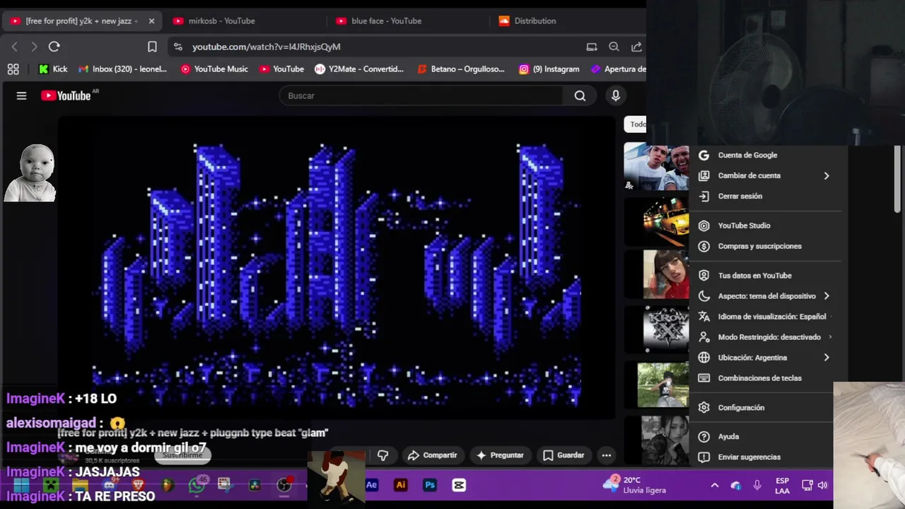Open Adobe Illustrator from the taskbar

400,485
